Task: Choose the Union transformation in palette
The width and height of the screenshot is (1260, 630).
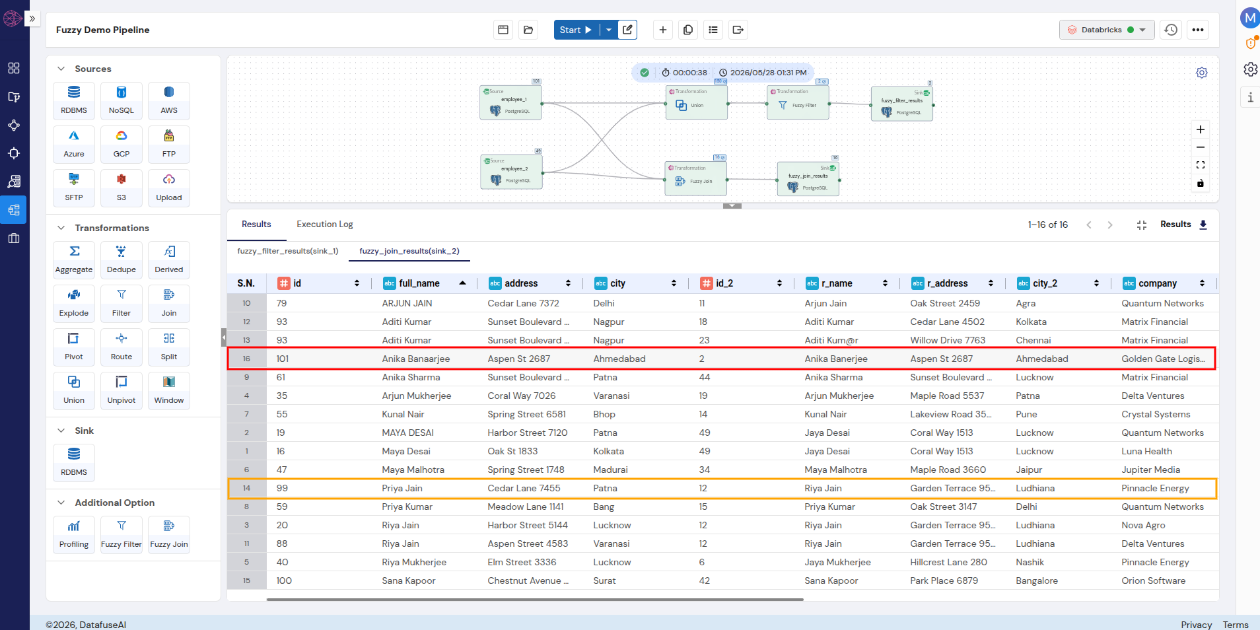Action: (x=74, y=391)
